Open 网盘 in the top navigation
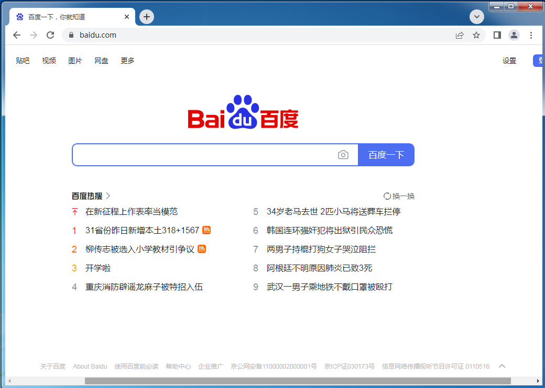 [x=102, y=61]
